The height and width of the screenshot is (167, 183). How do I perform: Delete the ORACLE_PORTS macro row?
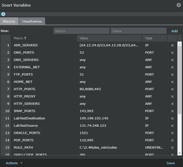pos(172,133)
